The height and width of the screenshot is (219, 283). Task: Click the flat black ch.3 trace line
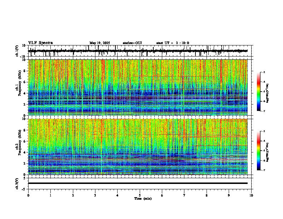click(138, 183)
